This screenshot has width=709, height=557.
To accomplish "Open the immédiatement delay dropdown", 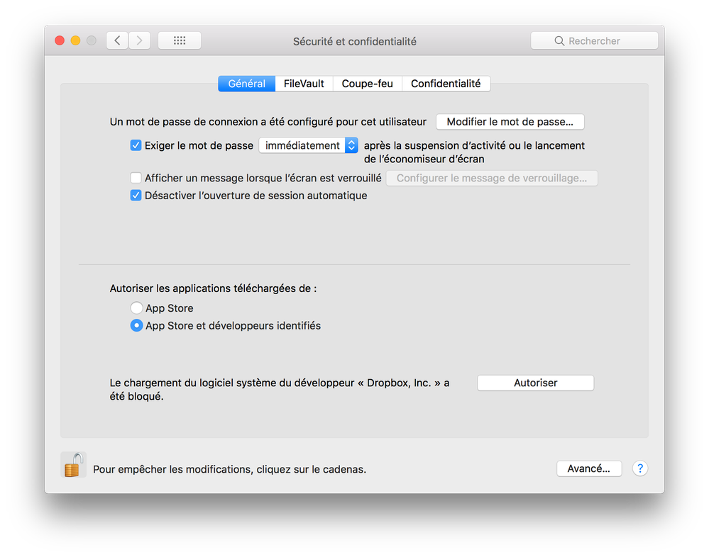I will point(309,145).
